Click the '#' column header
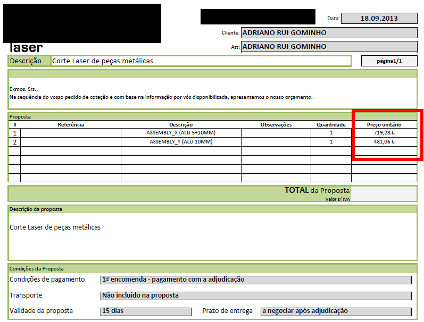 14,124
